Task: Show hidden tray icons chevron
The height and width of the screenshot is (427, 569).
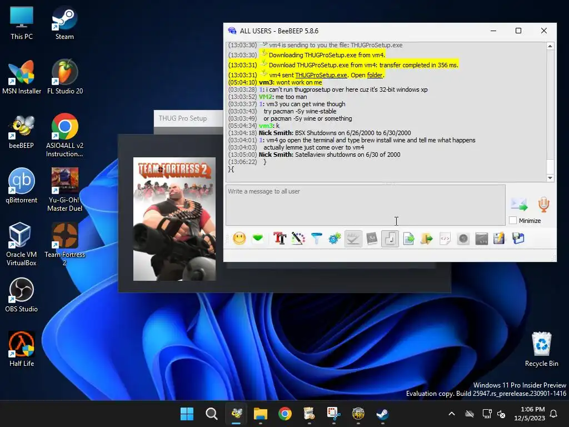Action: pos(452,414)
